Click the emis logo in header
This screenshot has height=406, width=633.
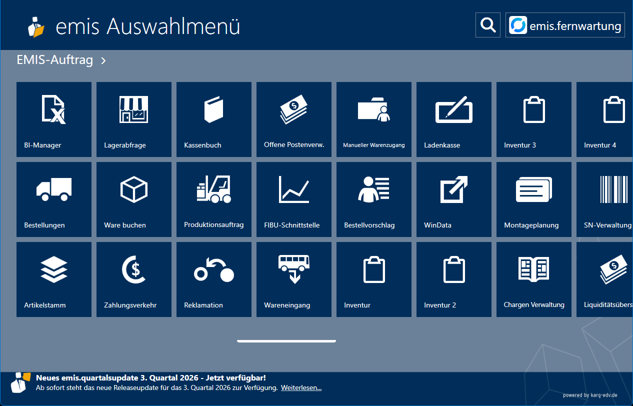(36, 26)
